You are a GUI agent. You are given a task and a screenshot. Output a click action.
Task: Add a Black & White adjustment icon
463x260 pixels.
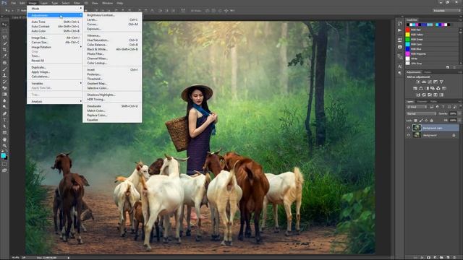(x=427, y=88)
